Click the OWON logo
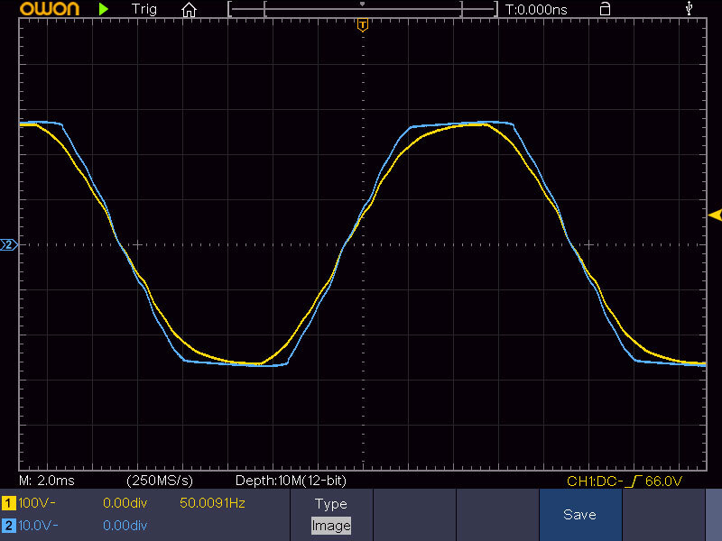 pos(41,9)
